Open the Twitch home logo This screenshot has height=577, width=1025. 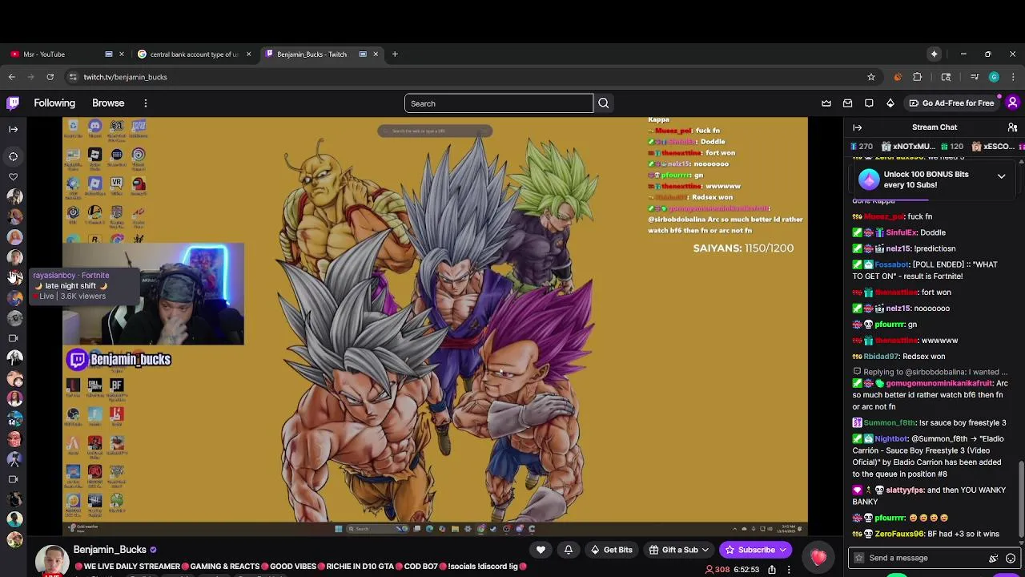(13, 103)
